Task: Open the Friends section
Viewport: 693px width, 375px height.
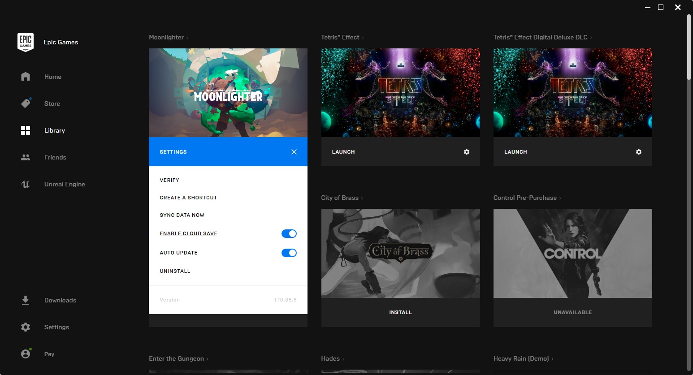Action: click(55, 157)
